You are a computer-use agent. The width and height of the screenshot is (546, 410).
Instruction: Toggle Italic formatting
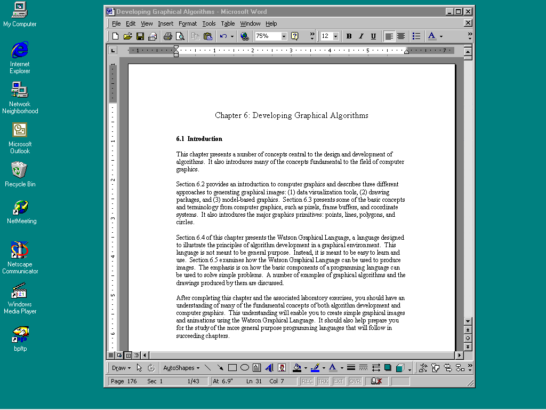click(361, 36)
